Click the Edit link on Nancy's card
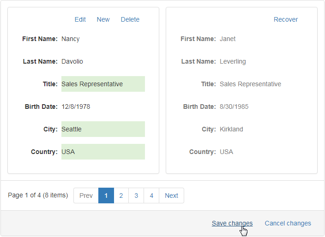The image size is (325, 237). pos(80,19)
